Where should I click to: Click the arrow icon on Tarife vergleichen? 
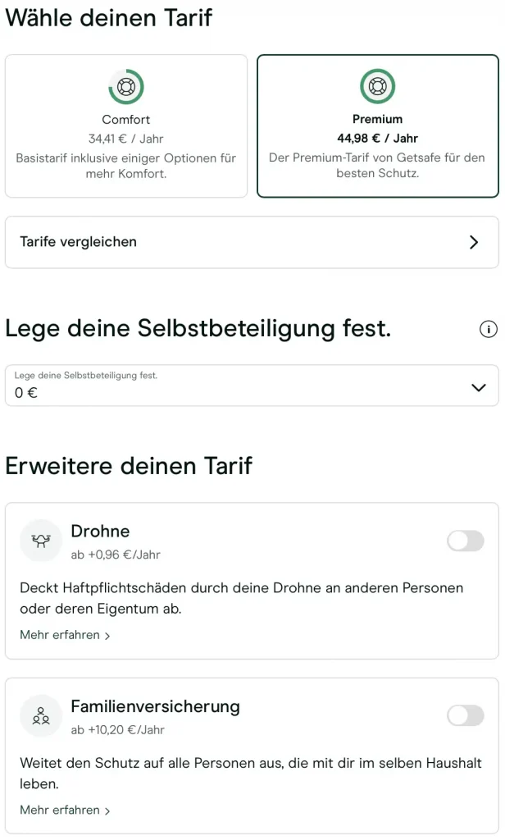click(x=473, y=242)
